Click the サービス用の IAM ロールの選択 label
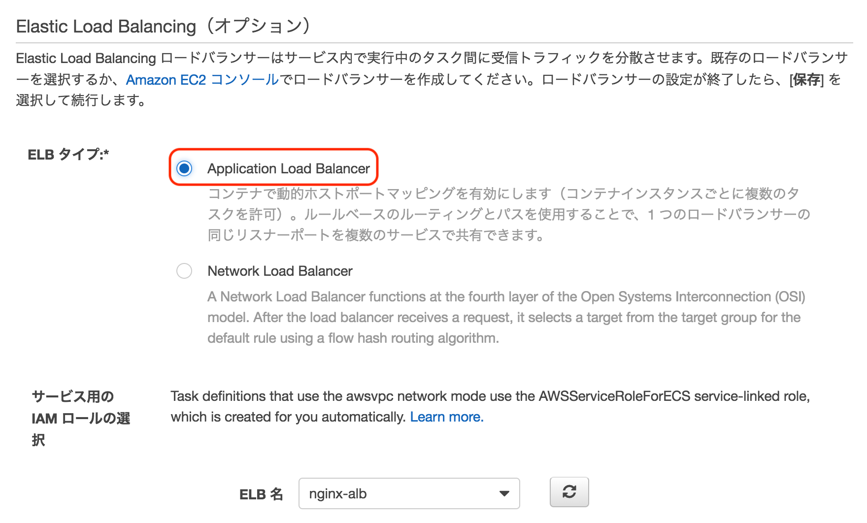Image resolution: width=867 pixels, height=523 pixels. coord(81,418)
